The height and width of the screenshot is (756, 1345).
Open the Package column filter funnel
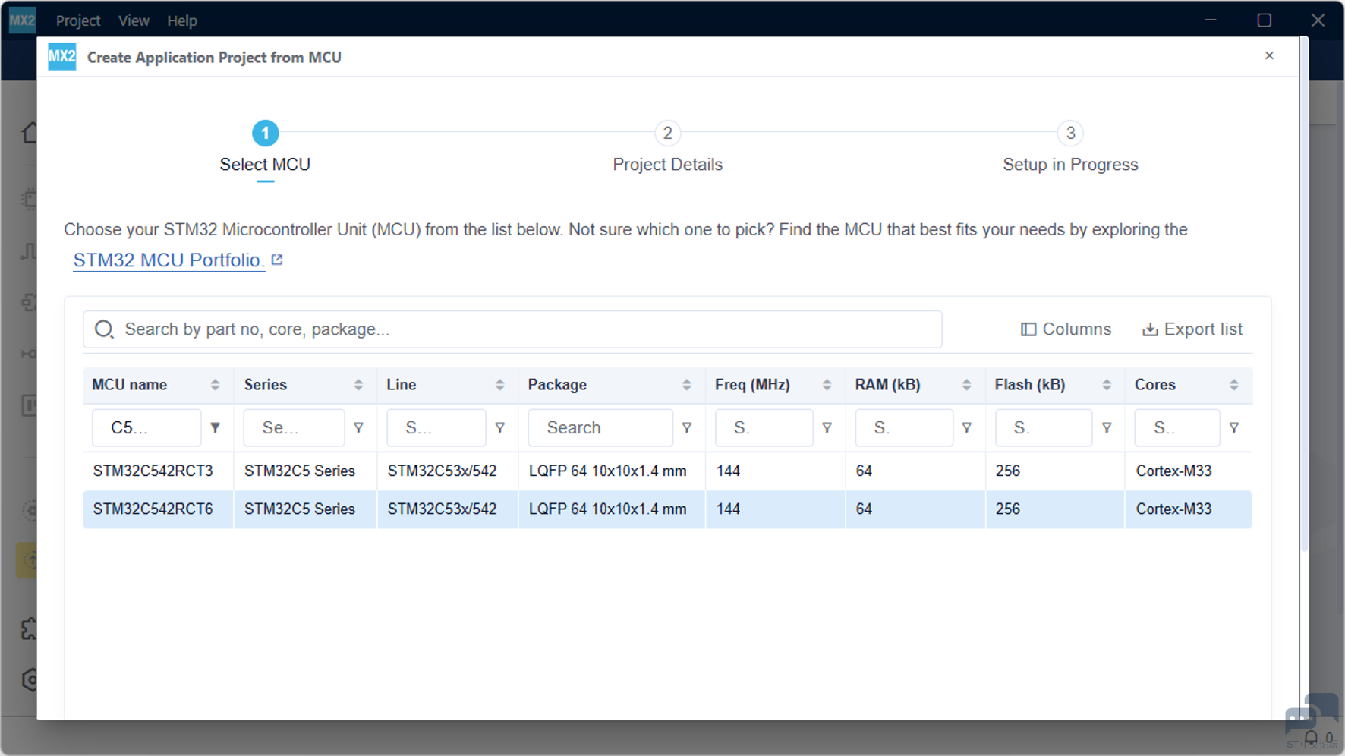click(687, 428)
